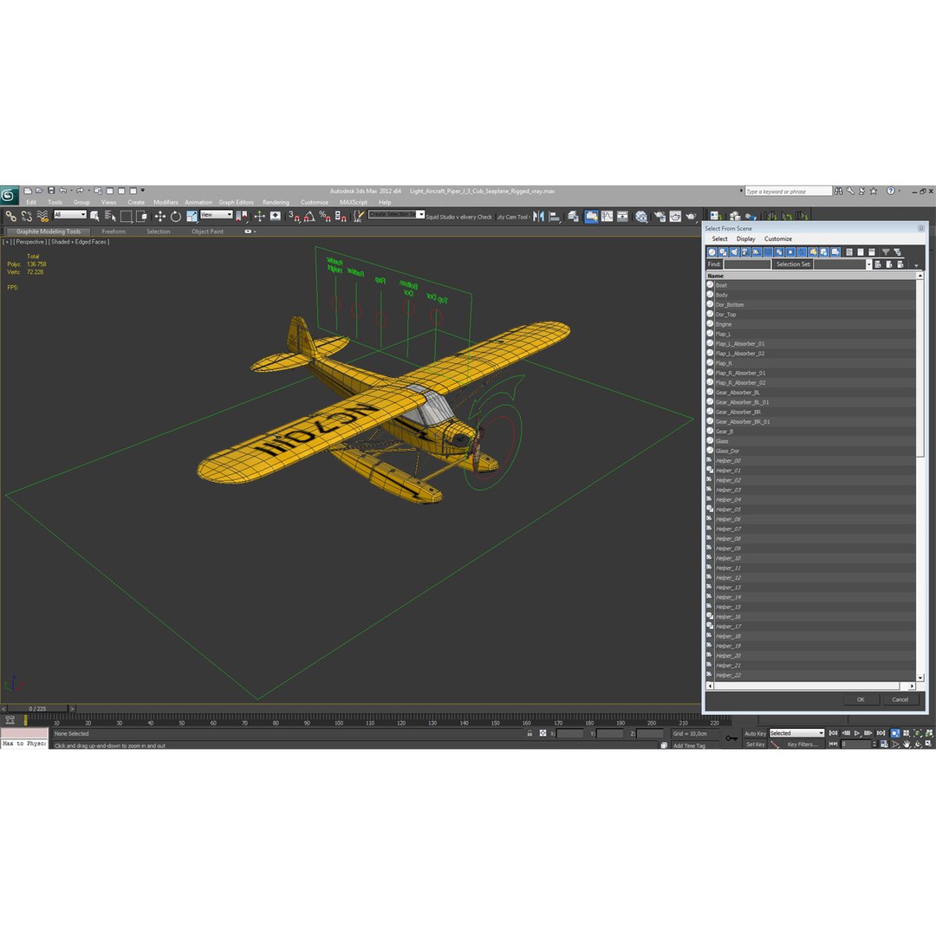Activate the Select and Move tool
936x936 pixels.
point(160,216)
